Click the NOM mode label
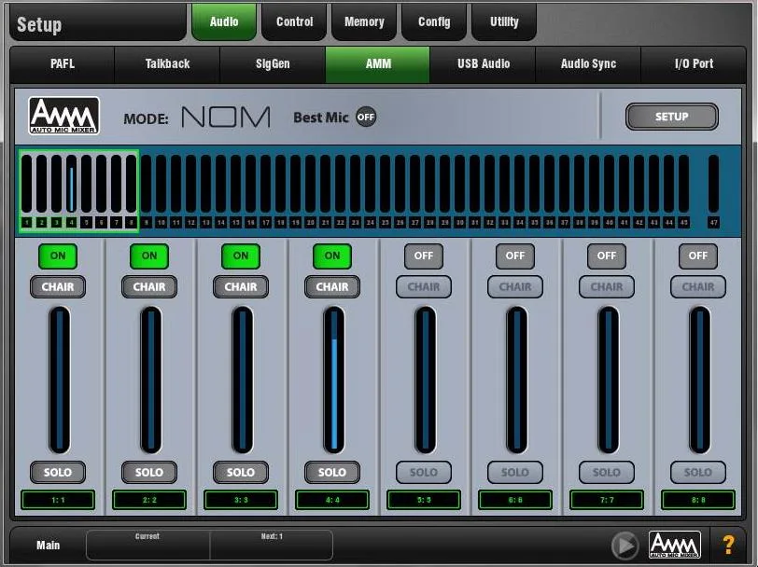Viewport: 758px width, 567px height. pyautogui.click(x=226, y=118)
